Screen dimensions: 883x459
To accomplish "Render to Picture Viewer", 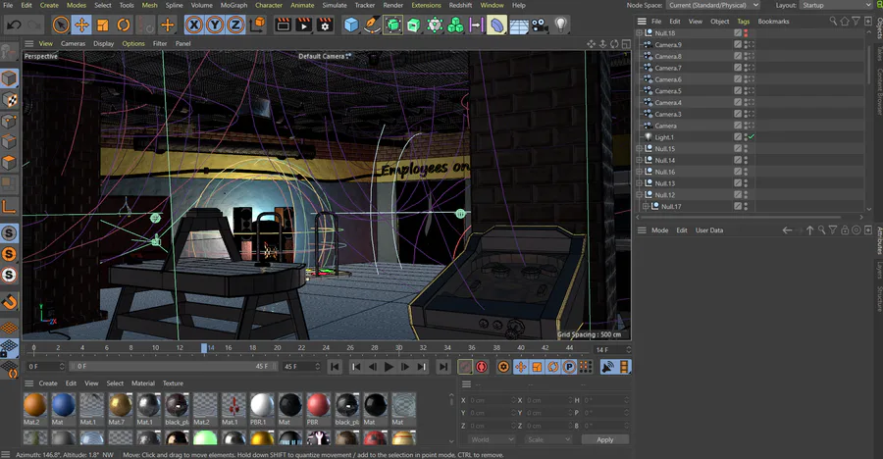I will [303, 25].
